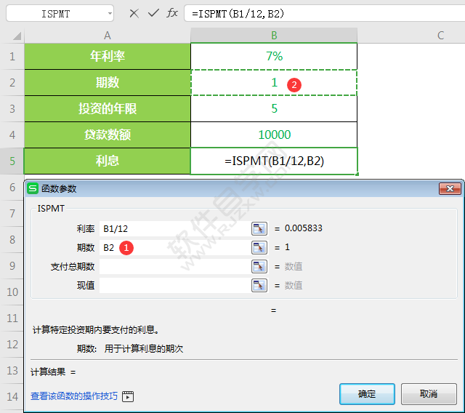Click cell B2 with value 1
This screenshot has height=413, width=465.
[274, 82]
